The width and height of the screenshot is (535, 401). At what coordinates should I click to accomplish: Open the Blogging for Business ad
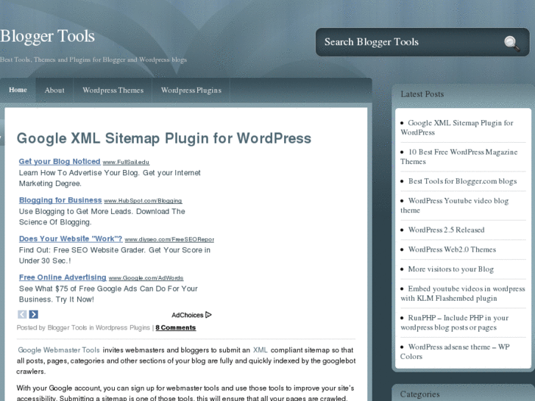coord(60,200)
